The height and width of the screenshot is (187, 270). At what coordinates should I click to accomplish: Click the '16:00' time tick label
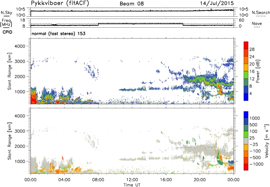click(166, 180)
